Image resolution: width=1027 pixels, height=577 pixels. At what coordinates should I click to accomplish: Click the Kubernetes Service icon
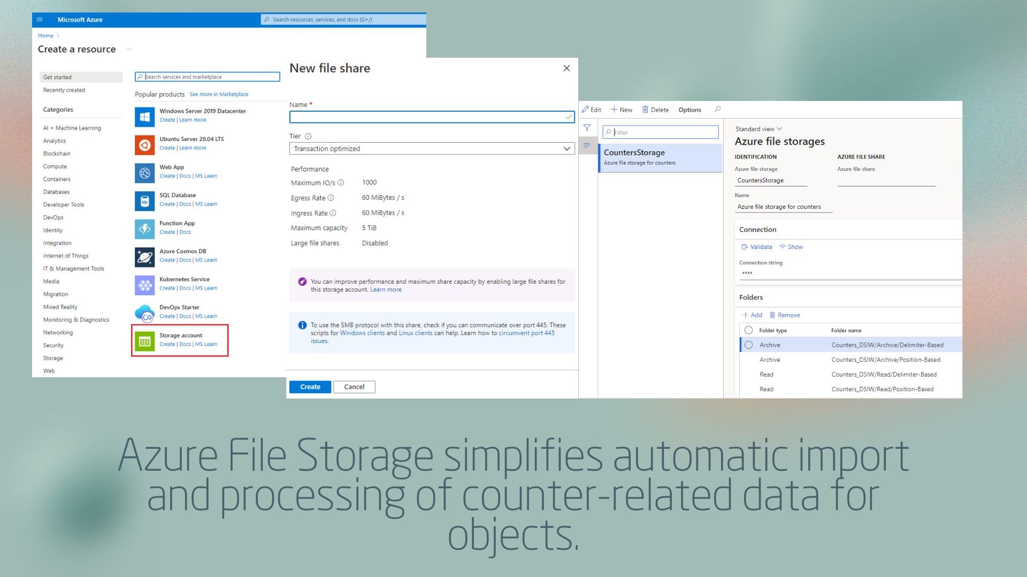pyautogui.click(x=144, y=283)
